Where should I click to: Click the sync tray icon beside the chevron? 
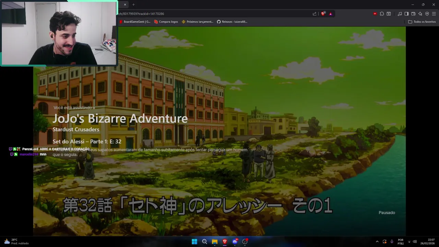pyautogui.click(x=384, y=242)
